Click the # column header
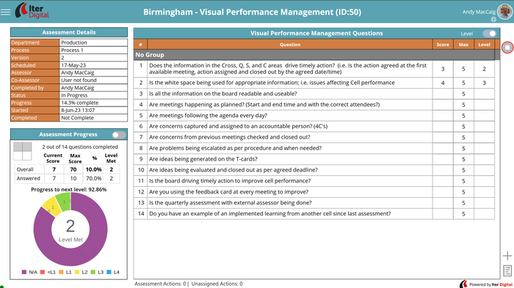 (140, 45)
